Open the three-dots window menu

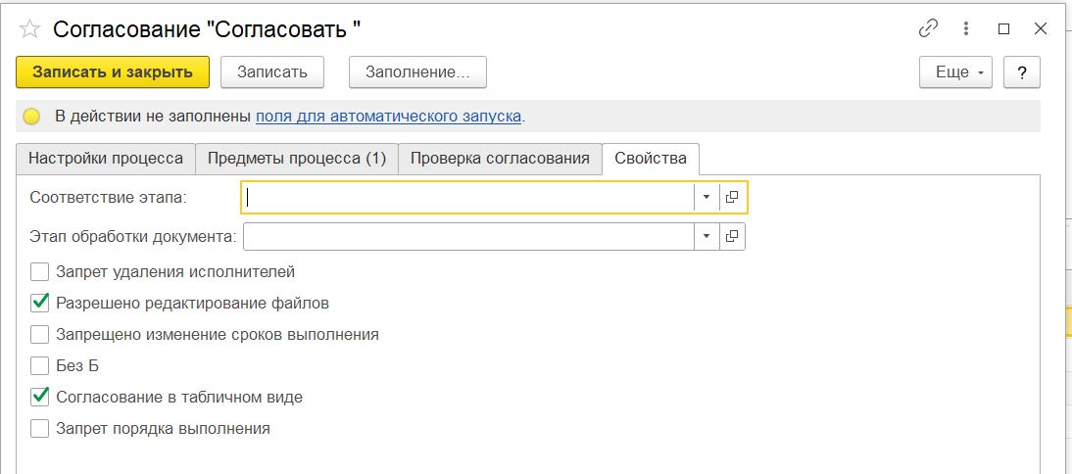966,28
